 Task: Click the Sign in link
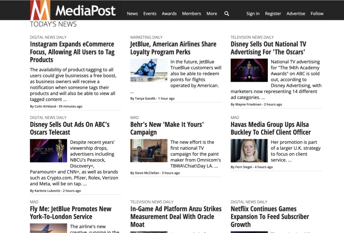click(253, 13)
